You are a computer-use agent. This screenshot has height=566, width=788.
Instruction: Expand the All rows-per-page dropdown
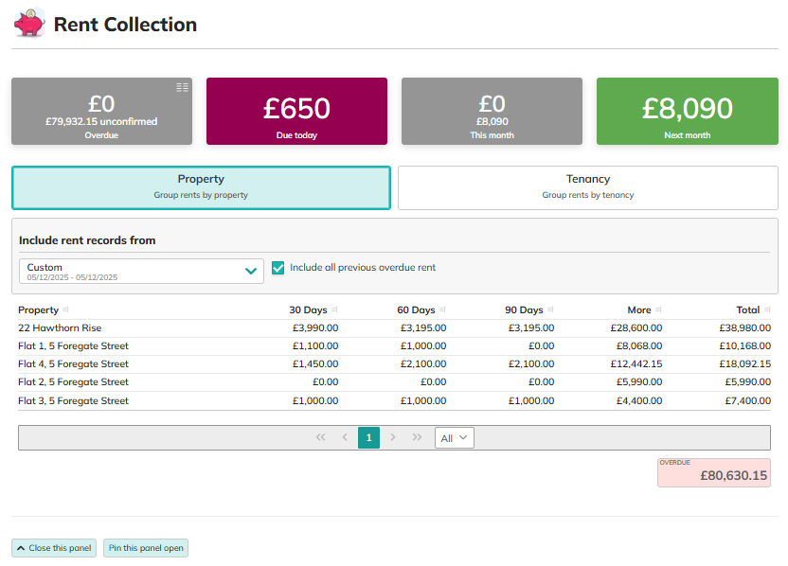tap(454, 437)
